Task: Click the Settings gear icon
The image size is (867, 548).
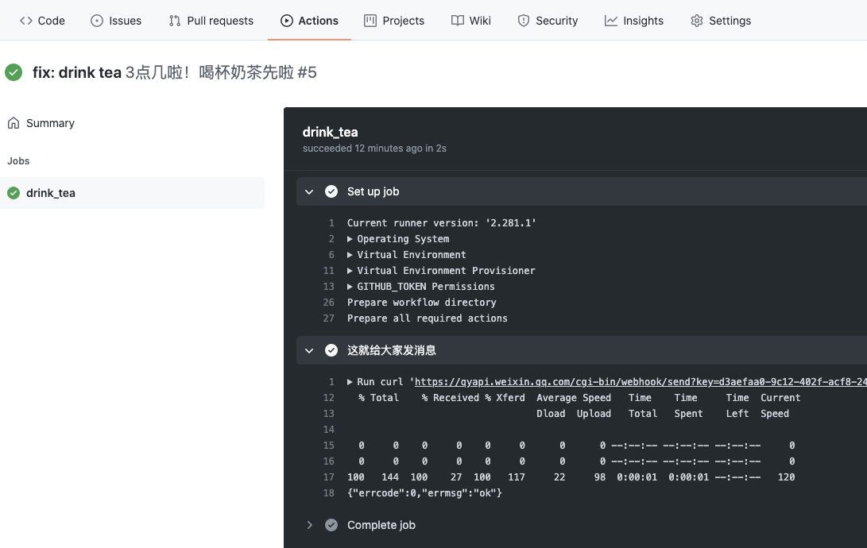Action: tap(697, 21)
